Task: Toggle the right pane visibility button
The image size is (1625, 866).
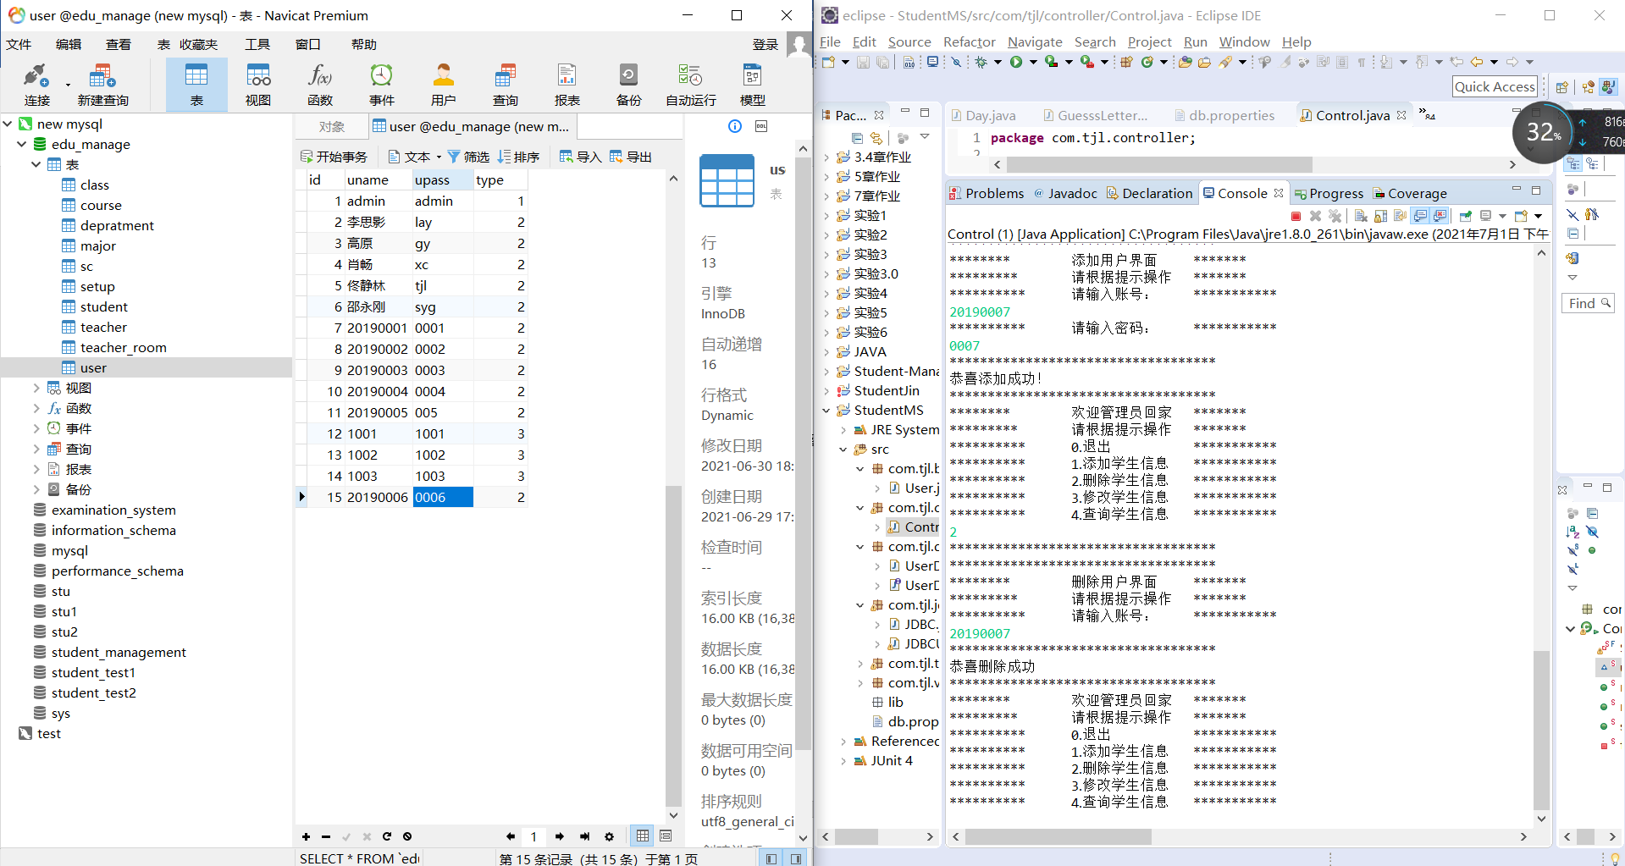Action: point(796,858)
